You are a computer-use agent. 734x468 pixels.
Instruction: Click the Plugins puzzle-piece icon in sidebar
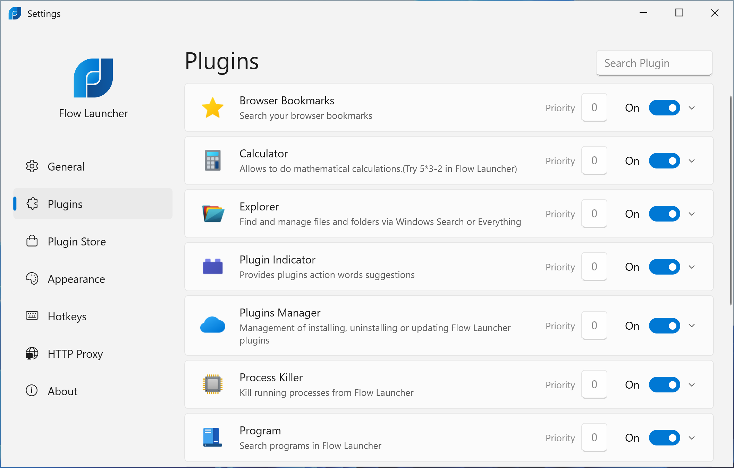32,204
